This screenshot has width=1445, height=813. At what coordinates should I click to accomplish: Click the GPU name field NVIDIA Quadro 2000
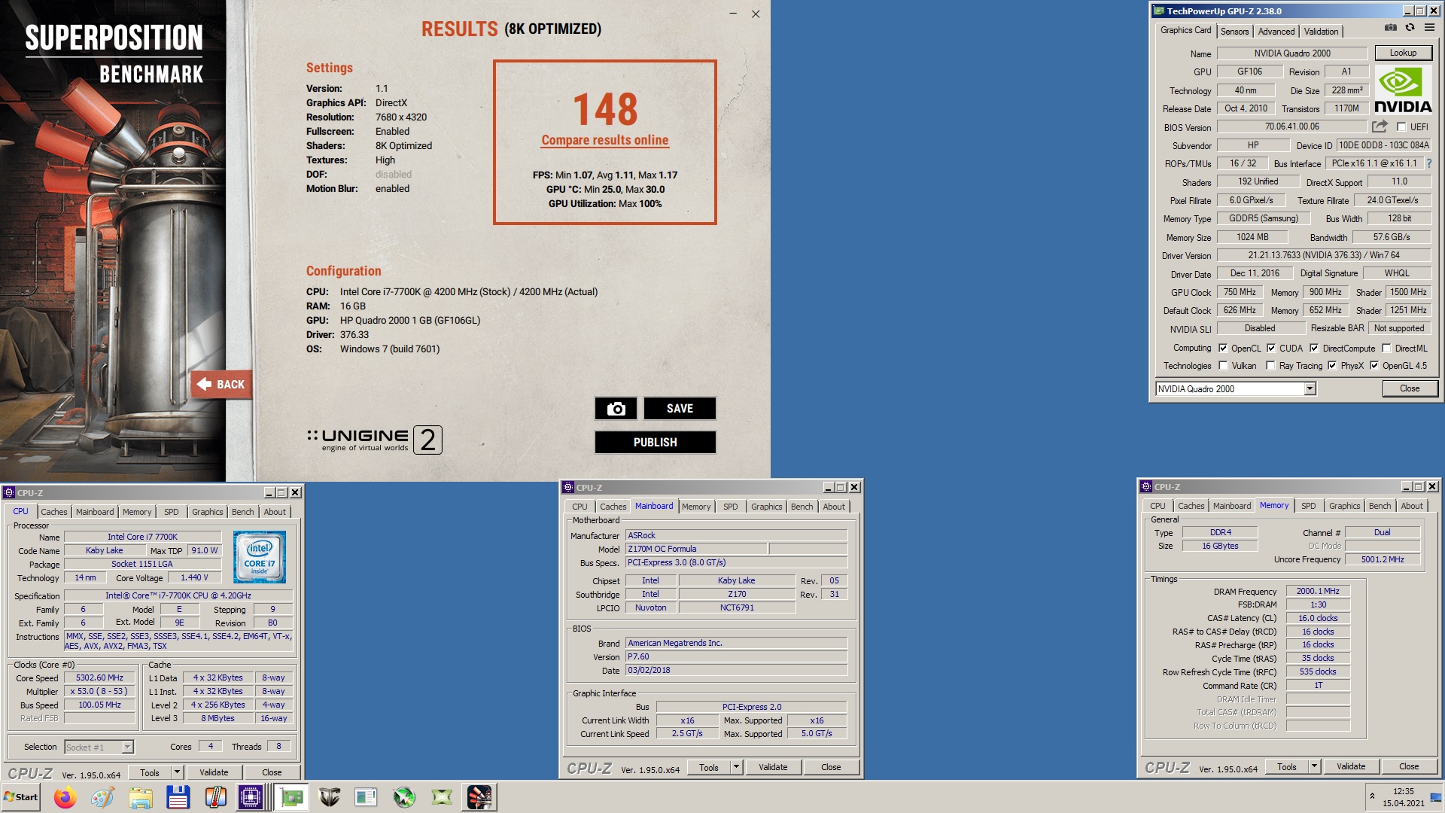1292,53
